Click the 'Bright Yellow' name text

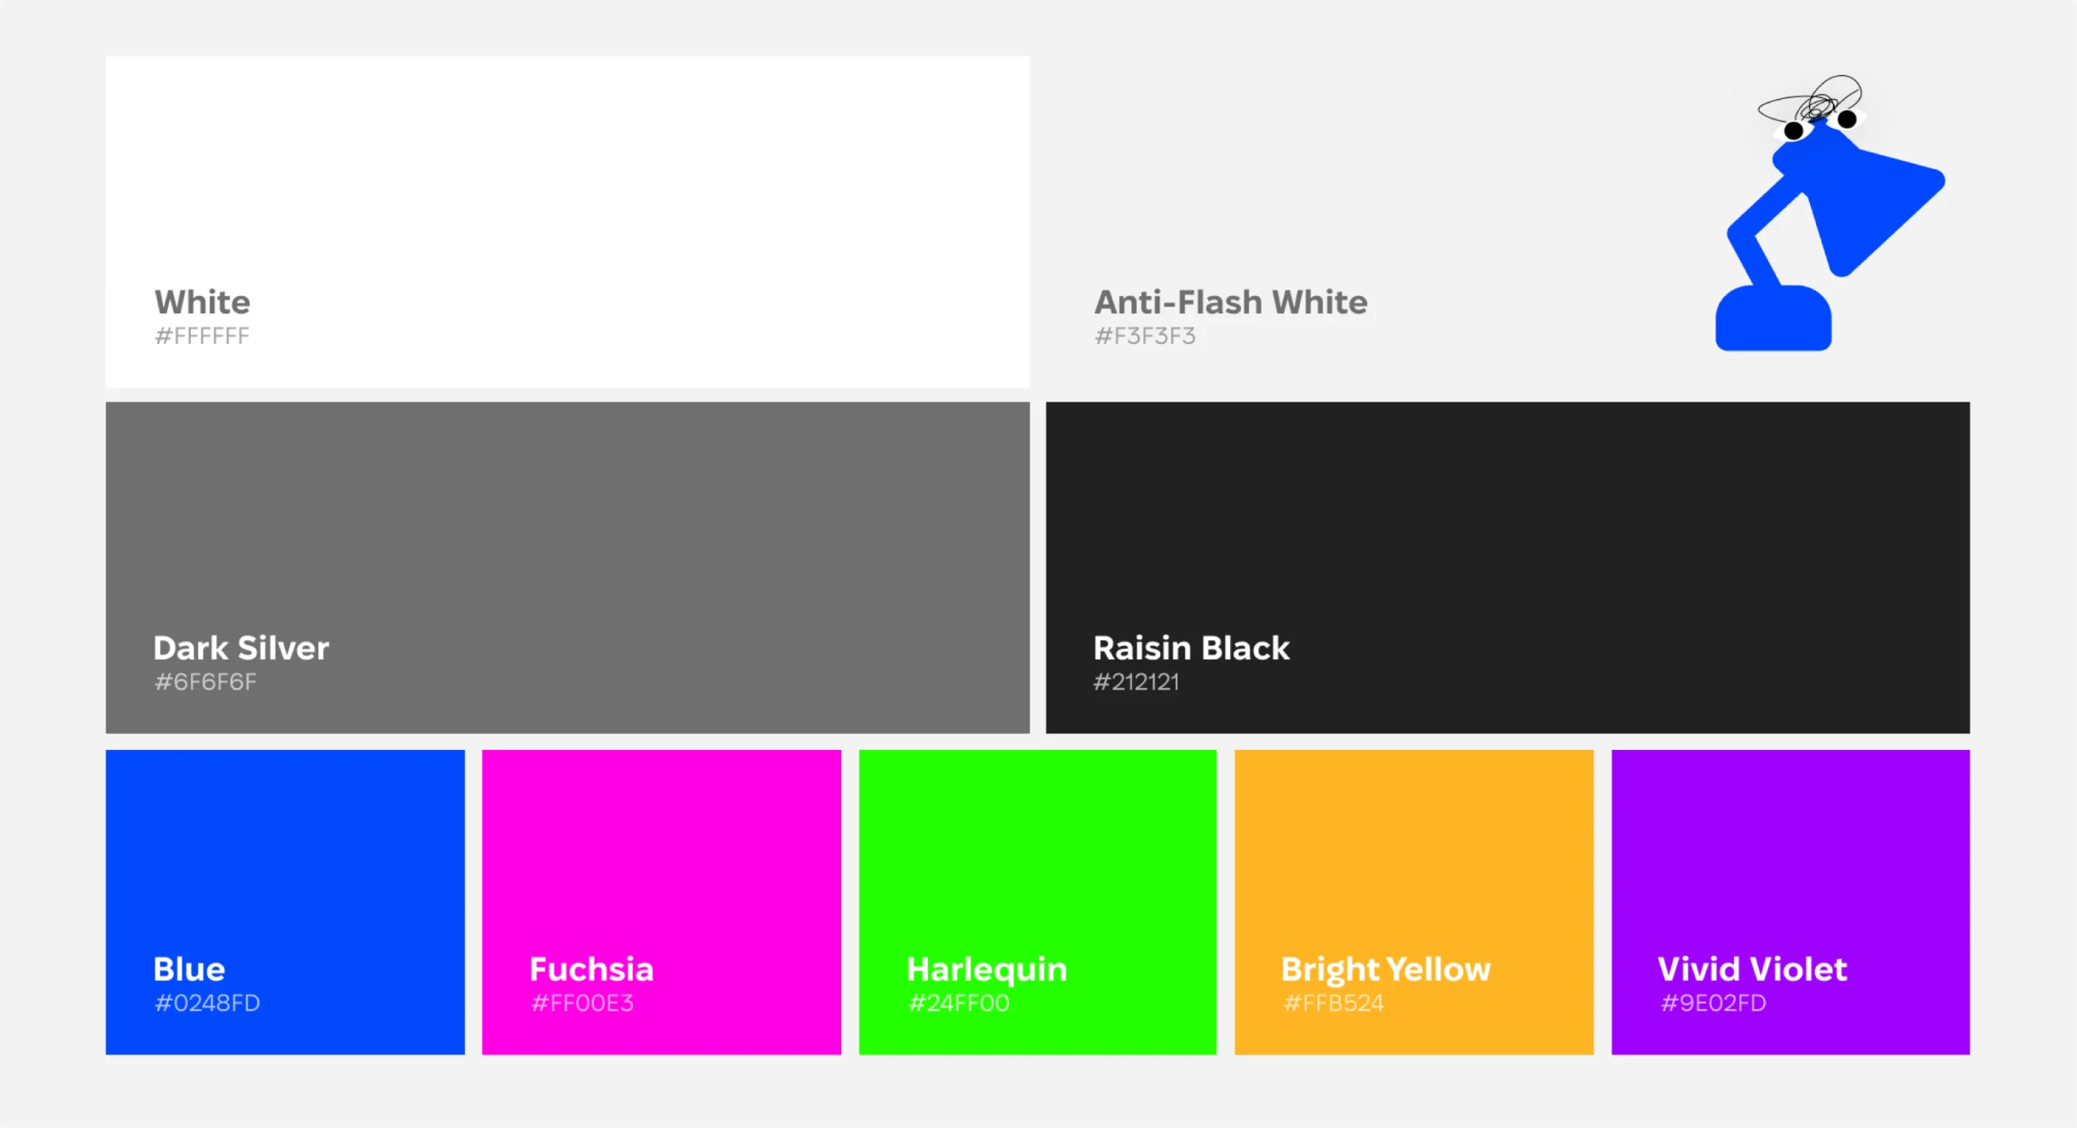1386,971
